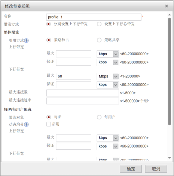Open unit dropdown for 整体限流 上行带宽 最大
The image size is (174, 176).
[108, 54]
